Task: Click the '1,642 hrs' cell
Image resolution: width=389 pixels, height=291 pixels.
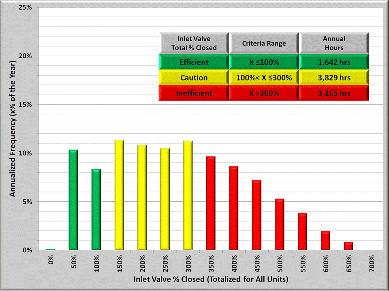Action: [x=334, y=62]
